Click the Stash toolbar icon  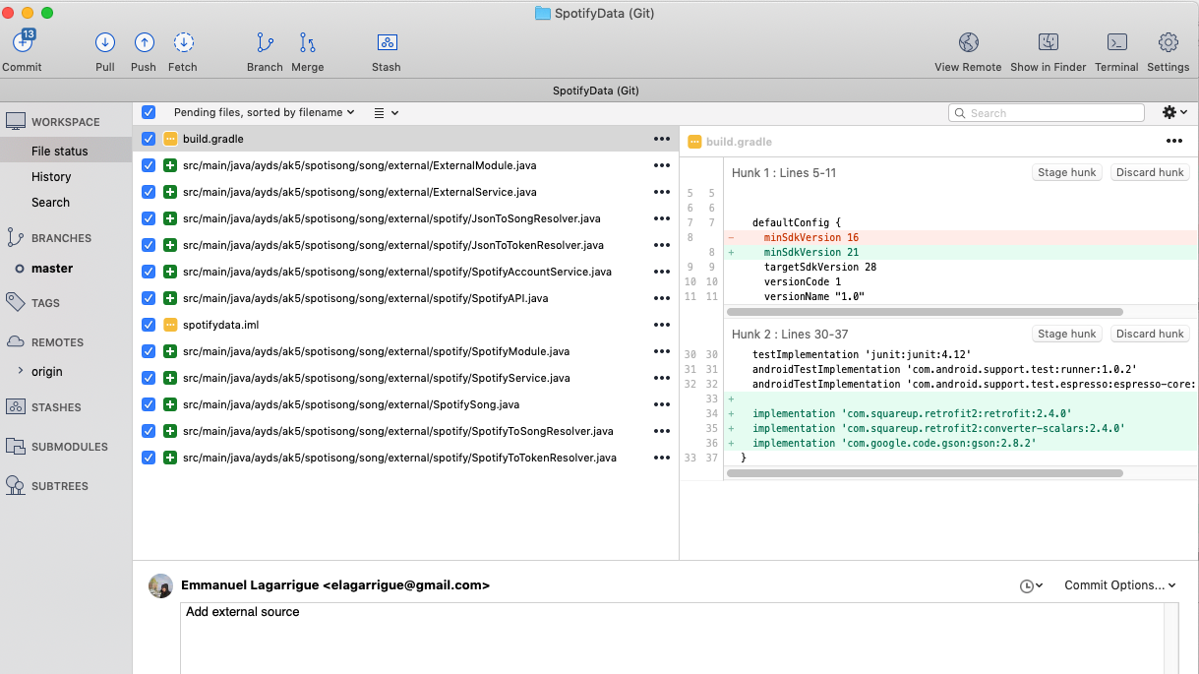coord(387,42)
